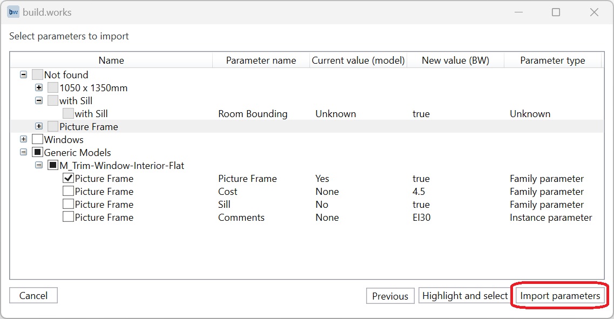Collapse the Generic Models category
Image resolution: width=614 pixels, height=319 pixels.
pyautogui.click(x=23, y=152)
